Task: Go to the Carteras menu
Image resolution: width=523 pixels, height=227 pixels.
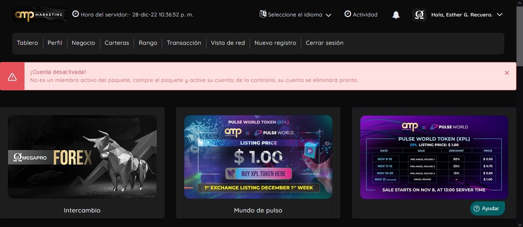Action: click(x=117, y=43)
